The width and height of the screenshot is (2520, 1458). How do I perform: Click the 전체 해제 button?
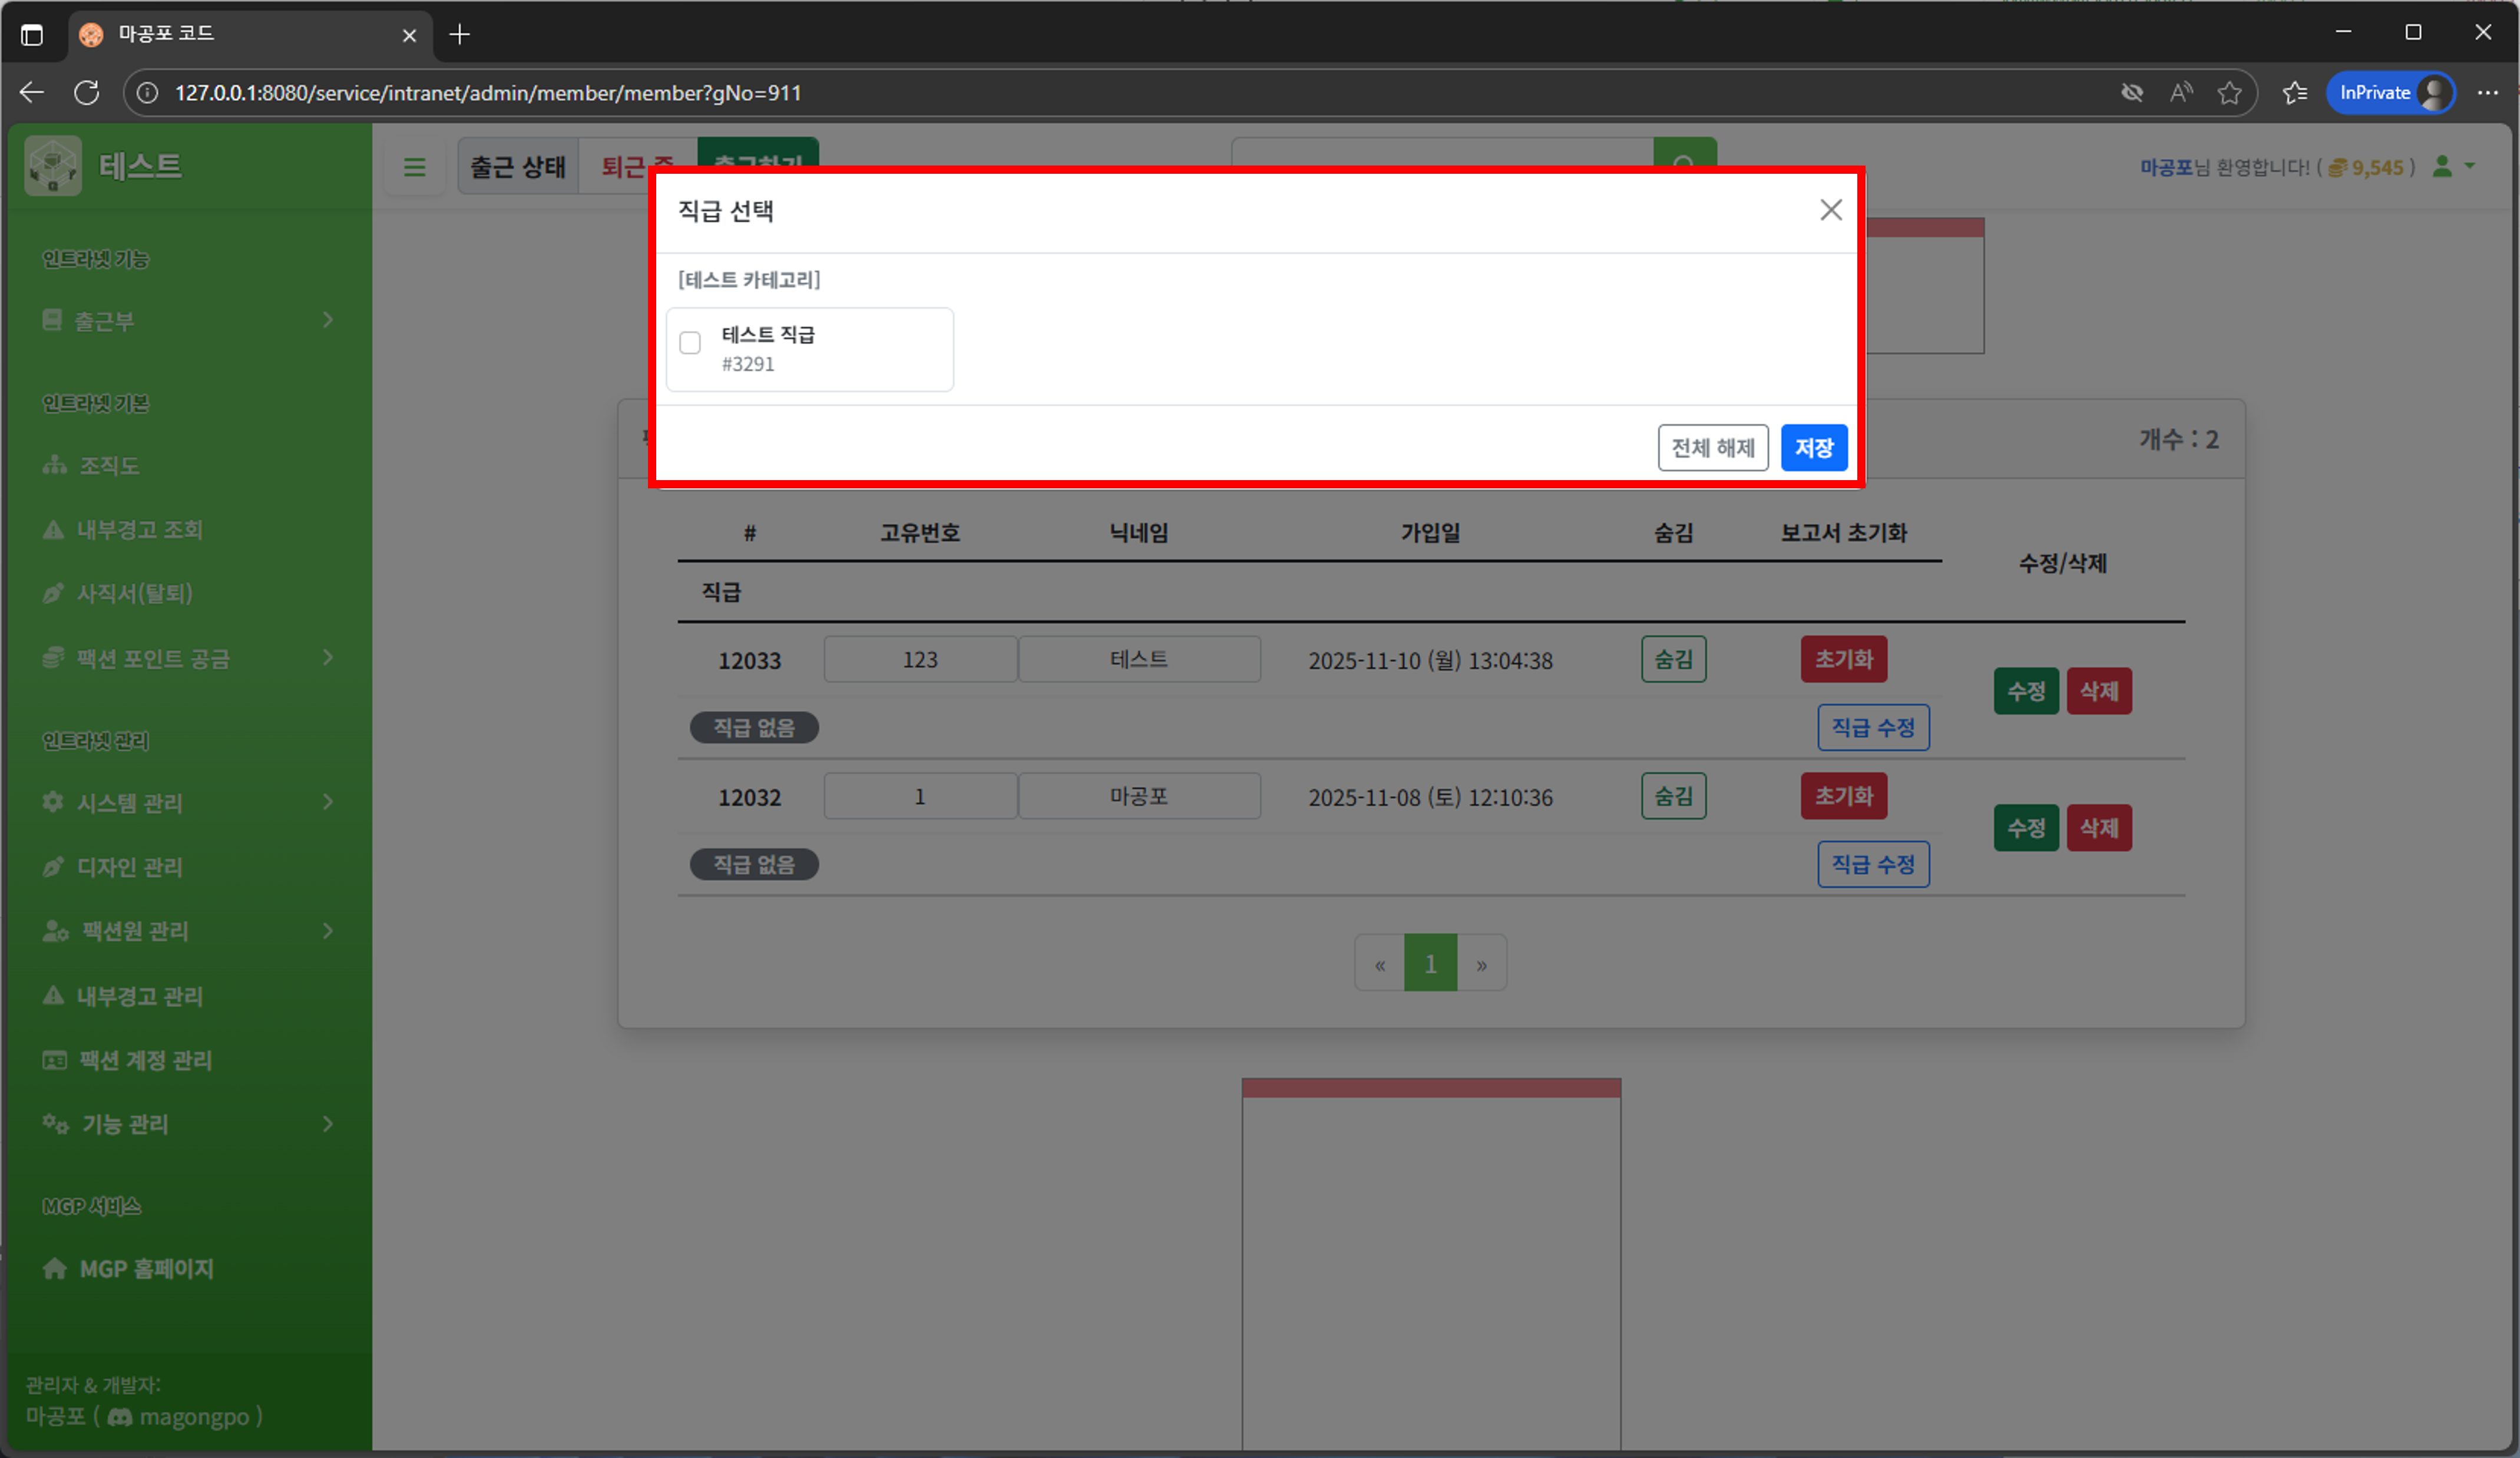click(x=1712, y=447)
